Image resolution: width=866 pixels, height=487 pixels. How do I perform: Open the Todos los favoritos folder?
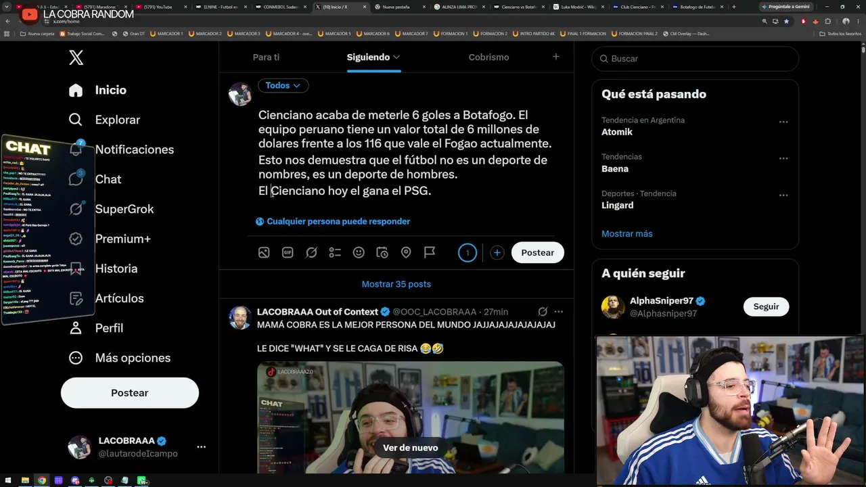tap(840, 33)
